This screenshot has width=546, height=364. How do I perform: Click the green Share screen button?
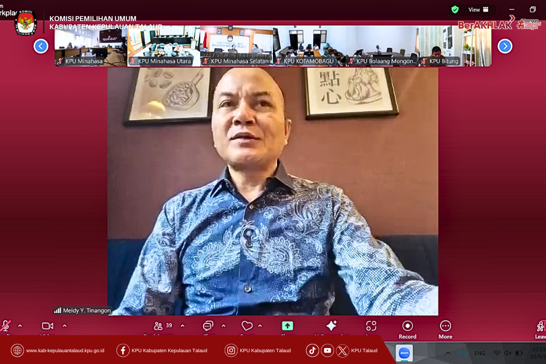tap(287, 326)
